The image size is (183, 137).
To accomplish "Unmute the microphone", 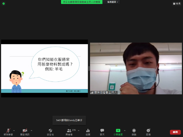I will pos(8,131).
